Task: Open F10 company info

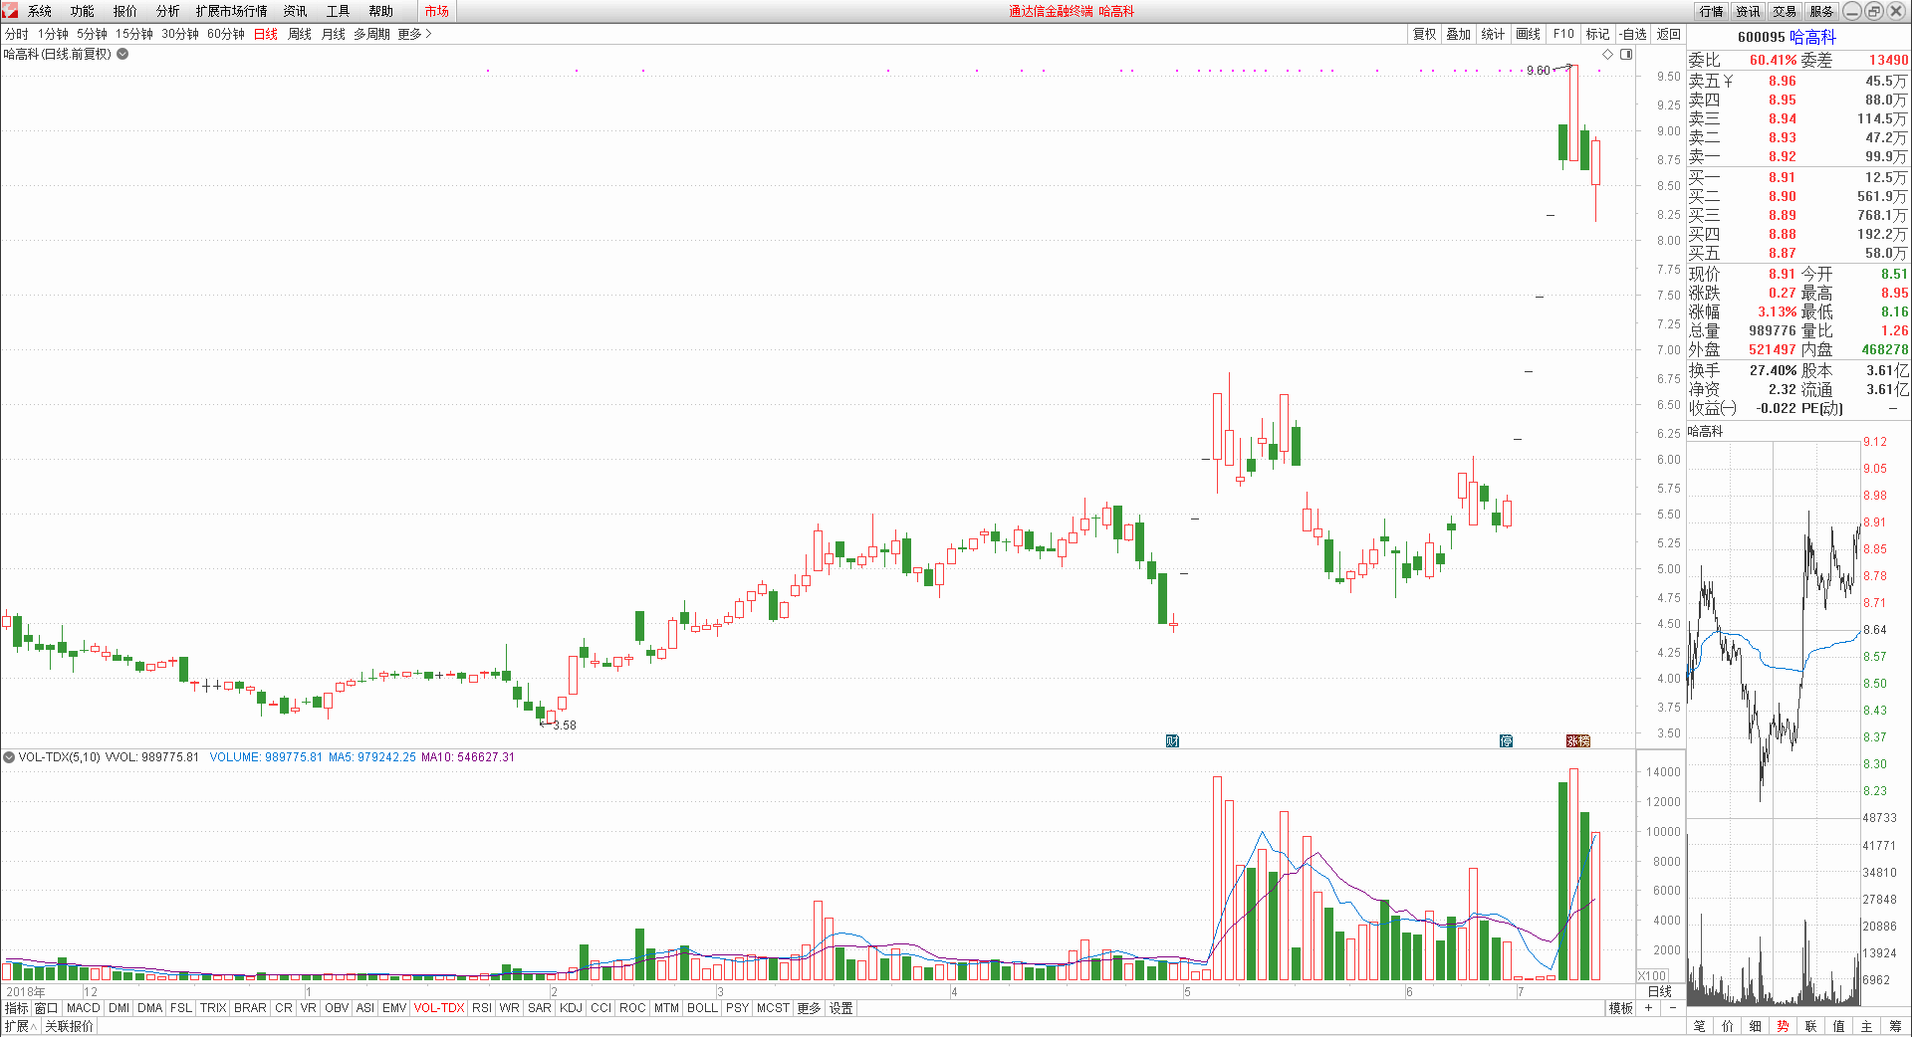Action: [1563, 34]
